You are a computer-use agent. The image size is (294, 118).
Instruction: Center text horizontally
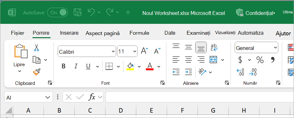189,60
